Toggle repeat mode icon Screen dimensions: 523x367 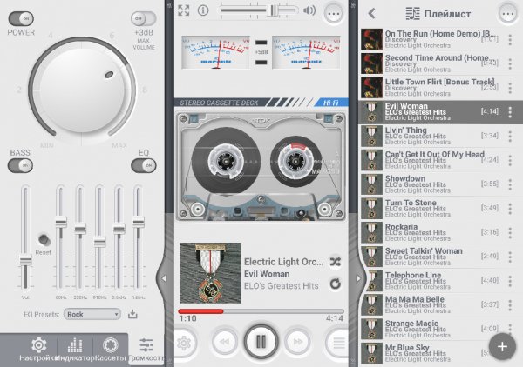click(336, 284)
